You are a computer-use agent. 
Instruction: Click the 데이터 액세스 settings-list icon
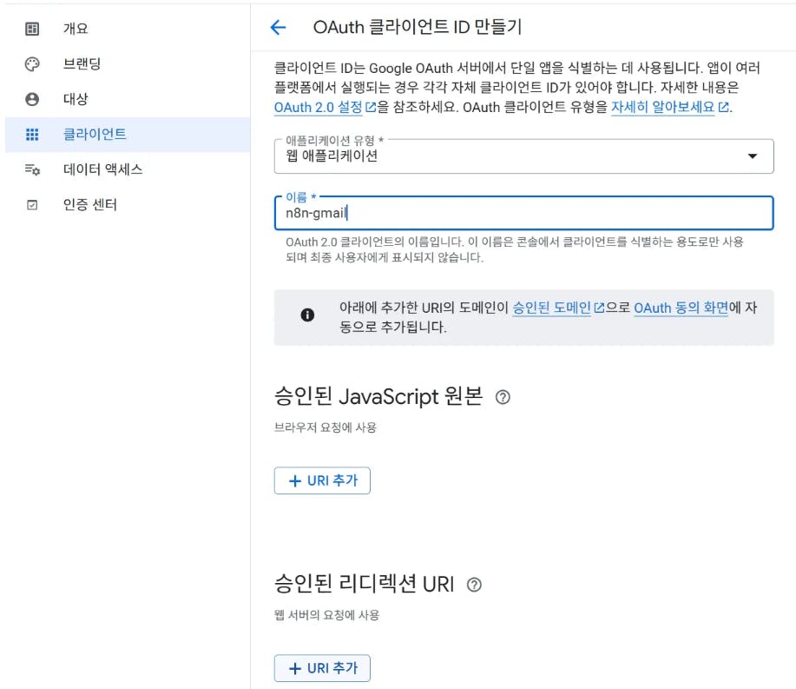(32, 169)
